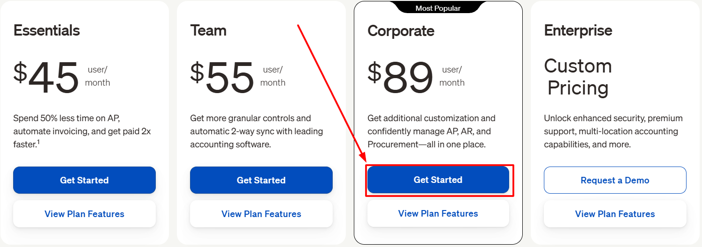Screen dimensions: 702x247
Task: Click the Corporate plan title
Action: tap(401, 31)
